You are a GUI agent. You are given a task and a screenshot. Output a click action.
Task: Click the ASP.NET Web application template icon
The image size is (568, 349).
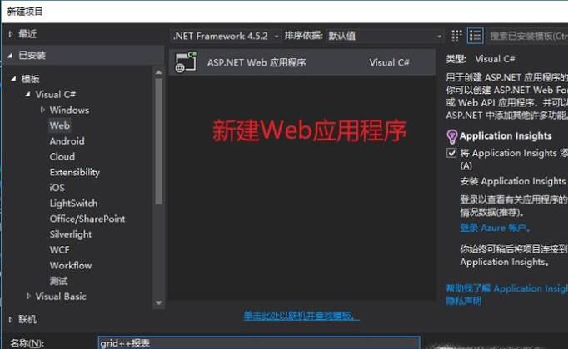coord(186,62)
